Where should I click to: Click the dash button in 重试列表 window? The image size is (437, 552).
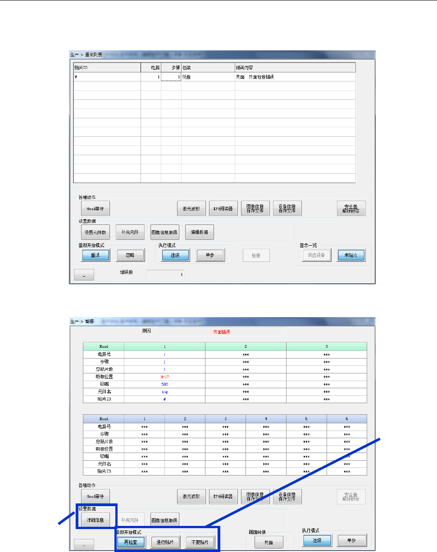point(83,275)
